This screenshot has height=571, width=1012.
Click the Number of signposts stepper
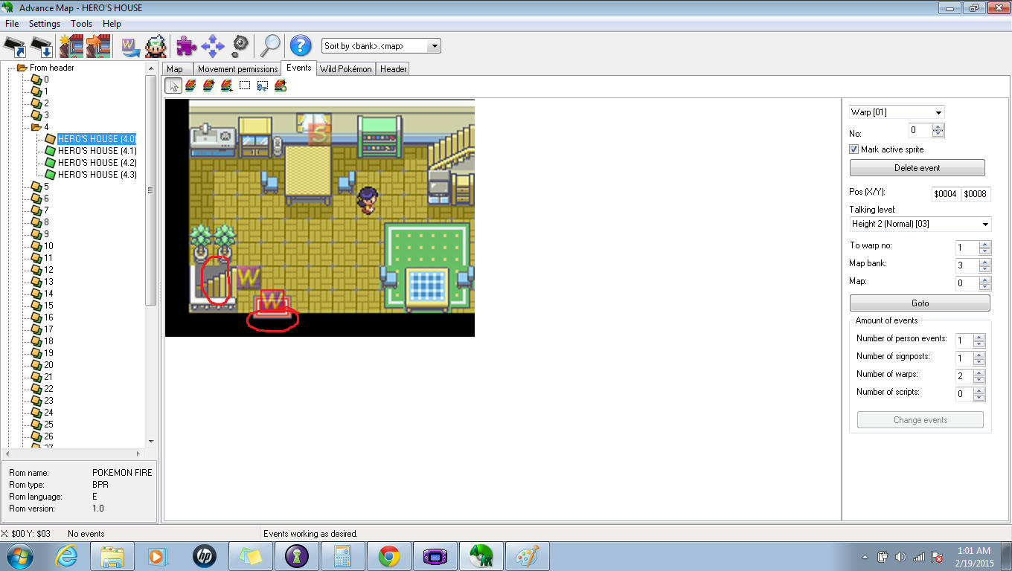[x=979, y=358]
